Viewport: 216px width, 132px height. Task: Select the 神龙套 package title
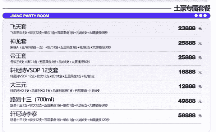pyautogui.click(x=18, y=41)
